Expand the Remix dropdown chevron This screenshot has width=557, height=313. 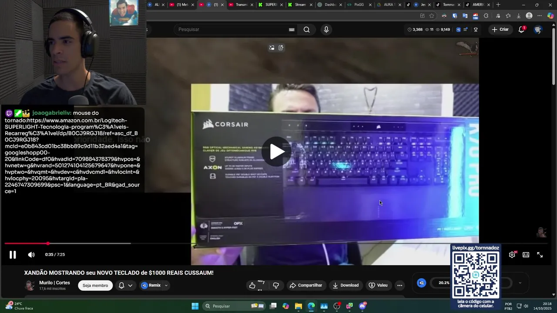[x=166, y=286]
